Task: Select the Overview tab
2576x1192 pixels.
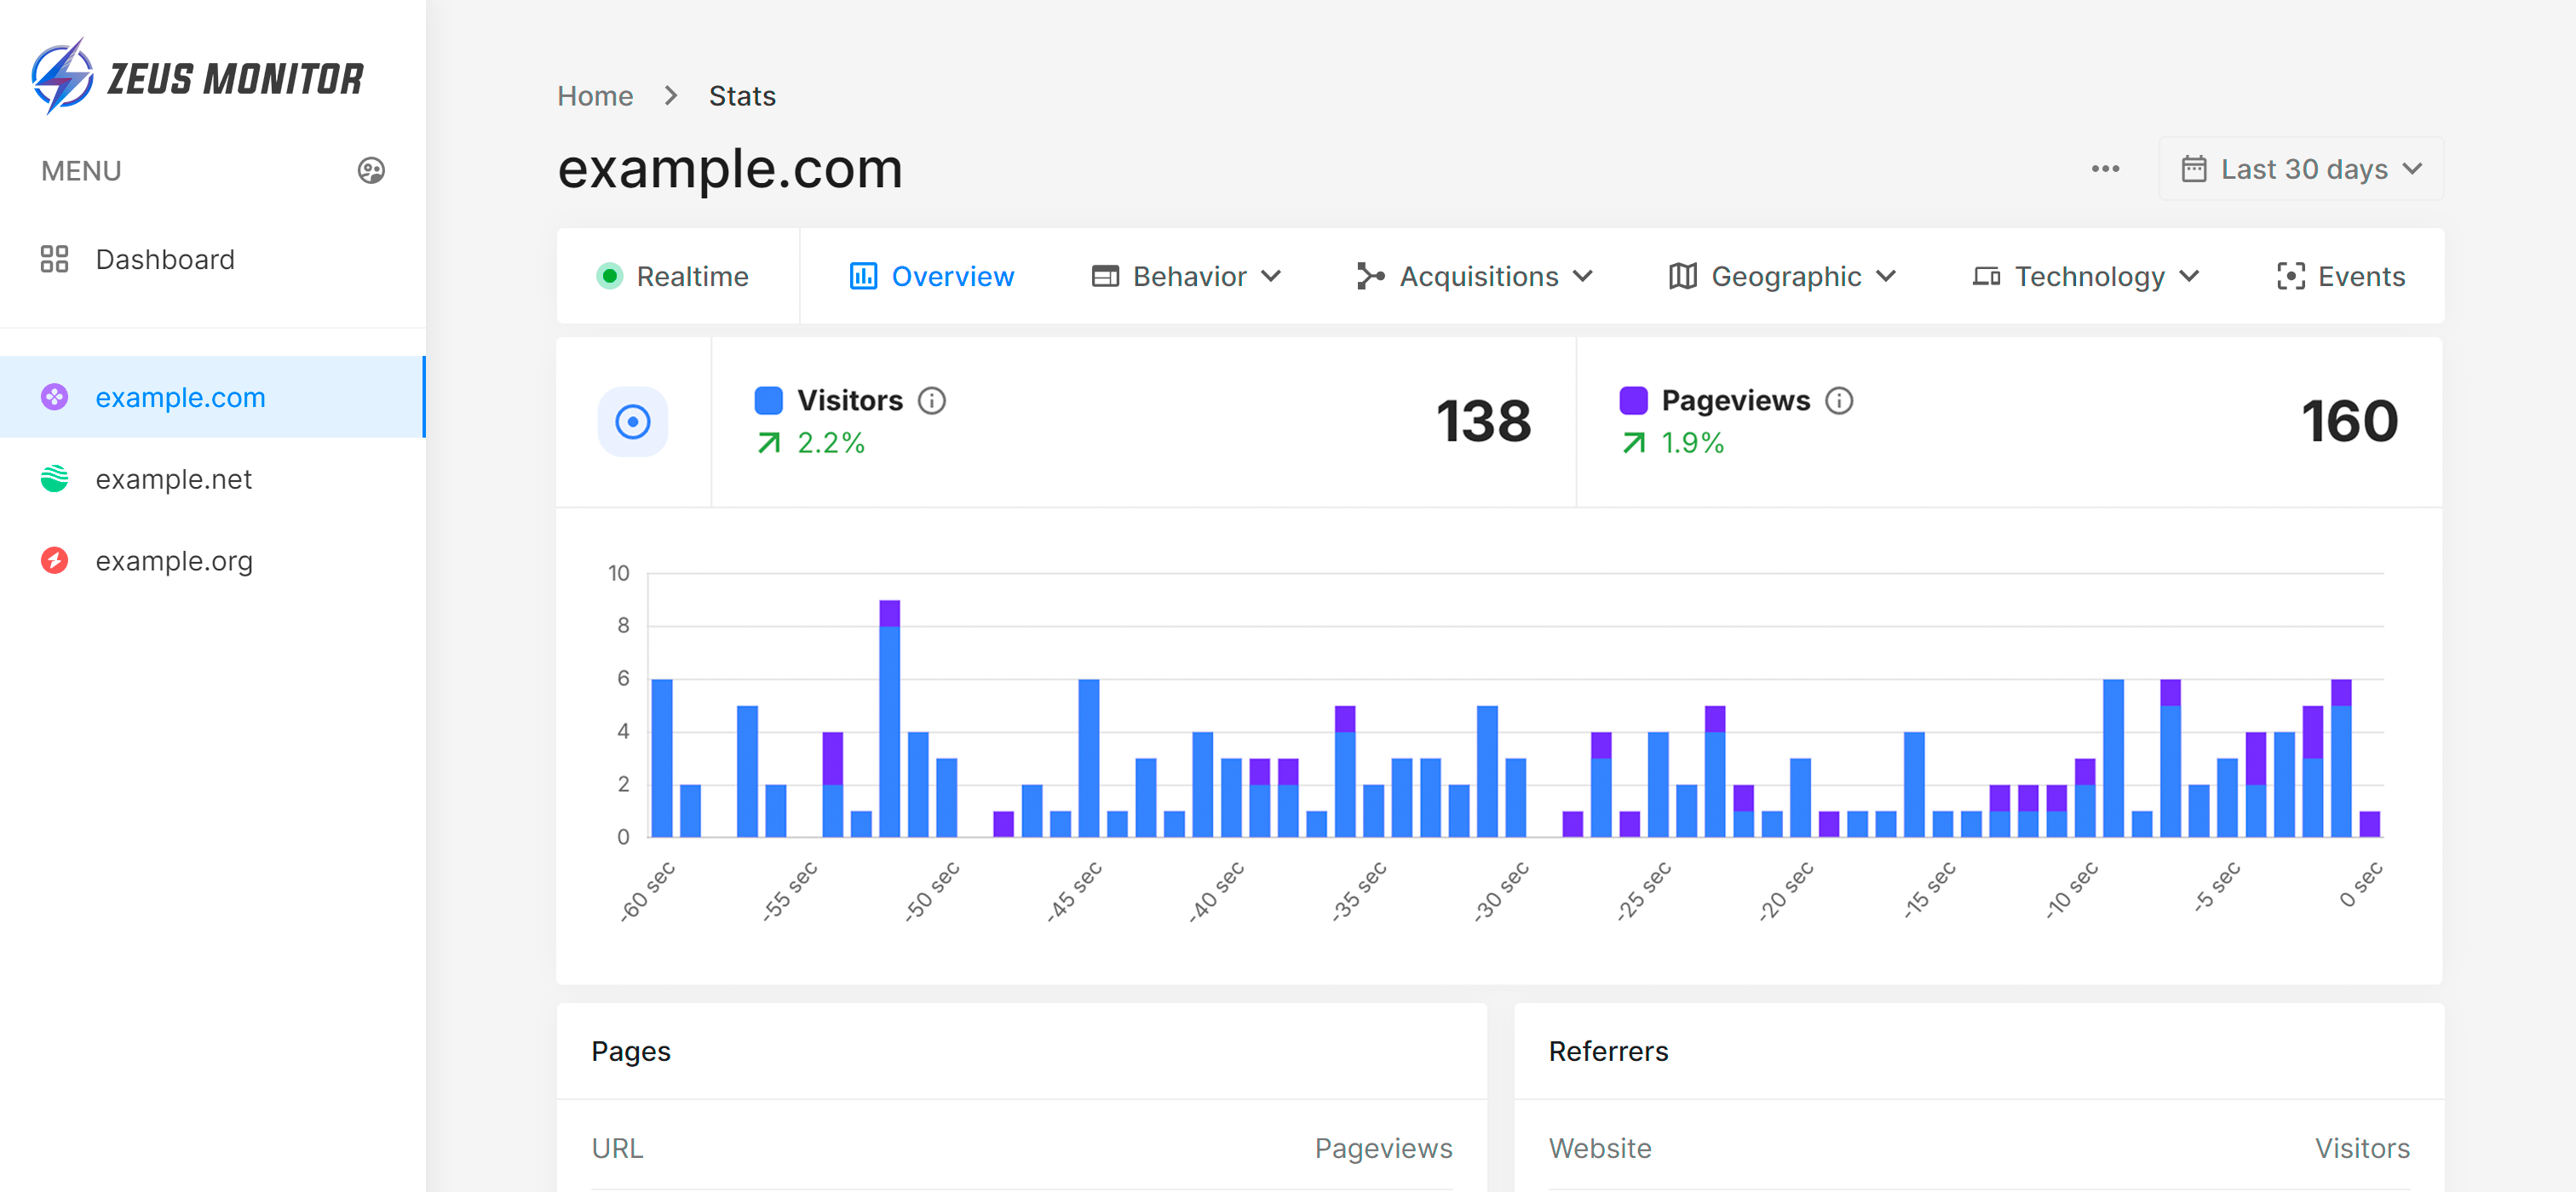Action: point(932,276)
